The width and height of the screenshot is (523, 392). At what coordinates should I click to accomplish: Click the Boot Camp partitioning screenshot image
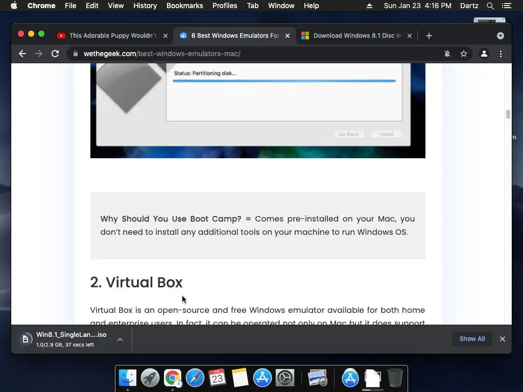point(257,111)
